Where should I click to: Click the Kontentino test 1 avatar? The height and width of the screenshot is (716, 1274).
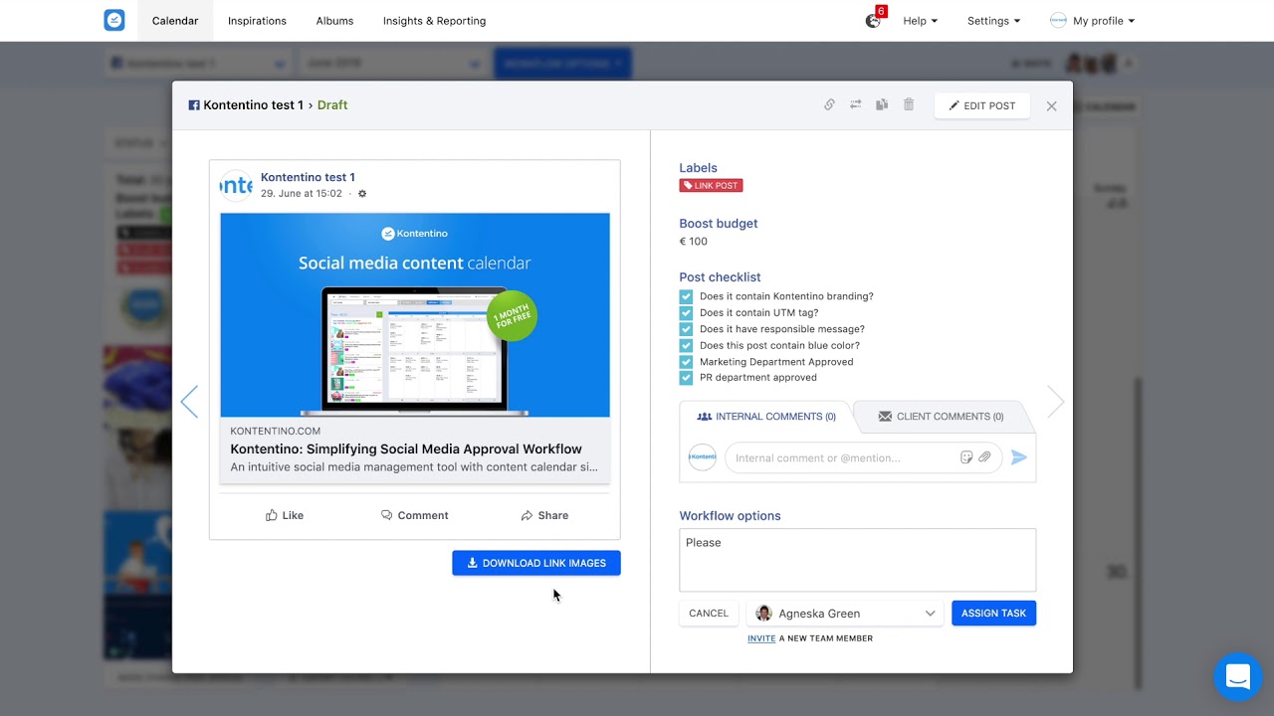(x=236, y=185)
